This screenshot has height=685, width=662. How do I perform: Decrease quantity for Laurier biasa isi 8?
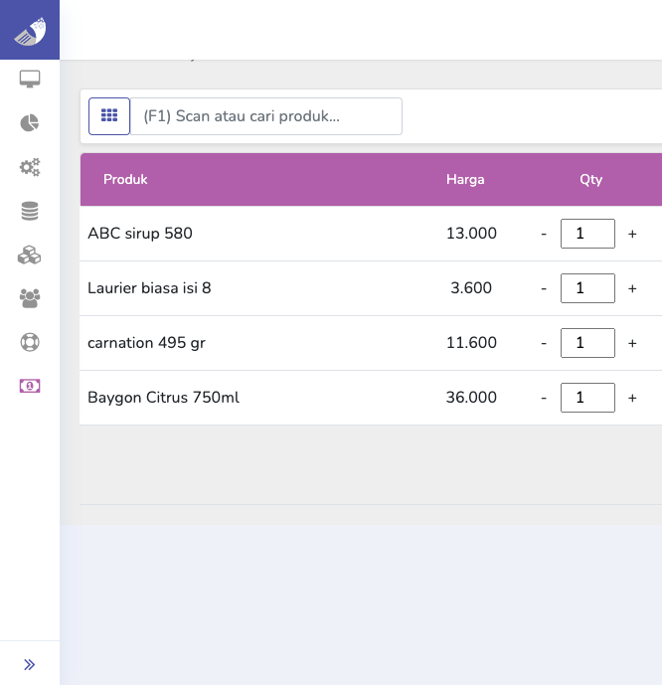544,288
